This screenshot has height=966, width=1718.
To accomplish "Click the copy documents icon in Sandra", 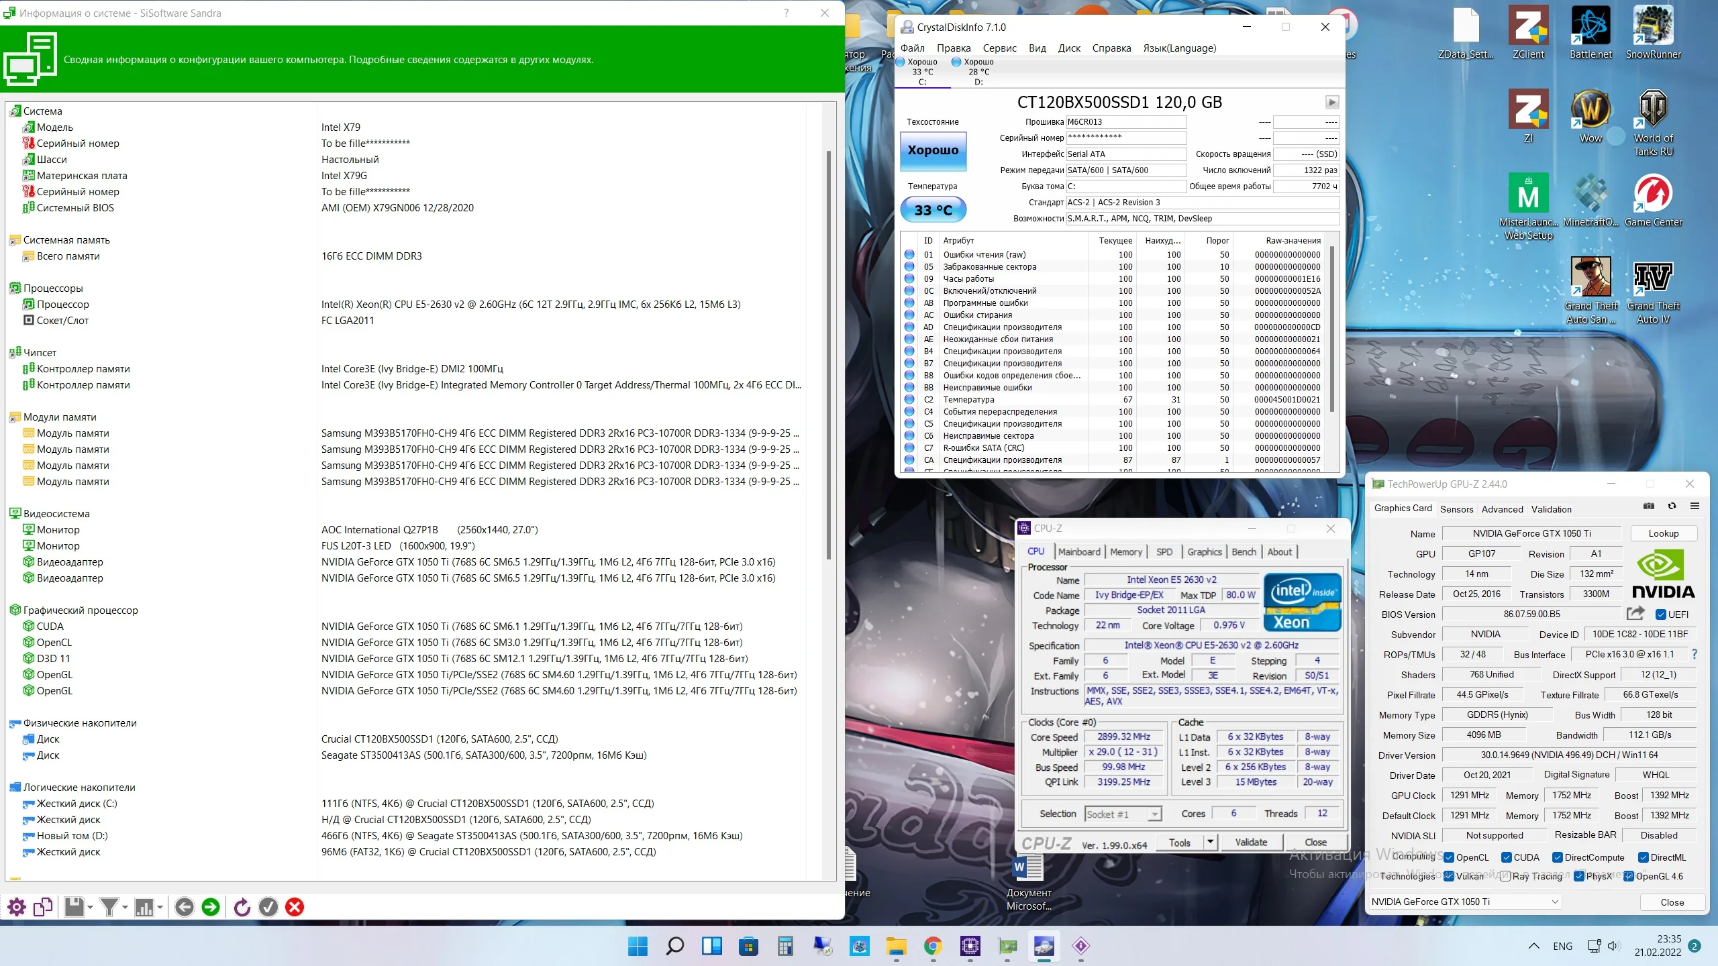I will 43,908.
